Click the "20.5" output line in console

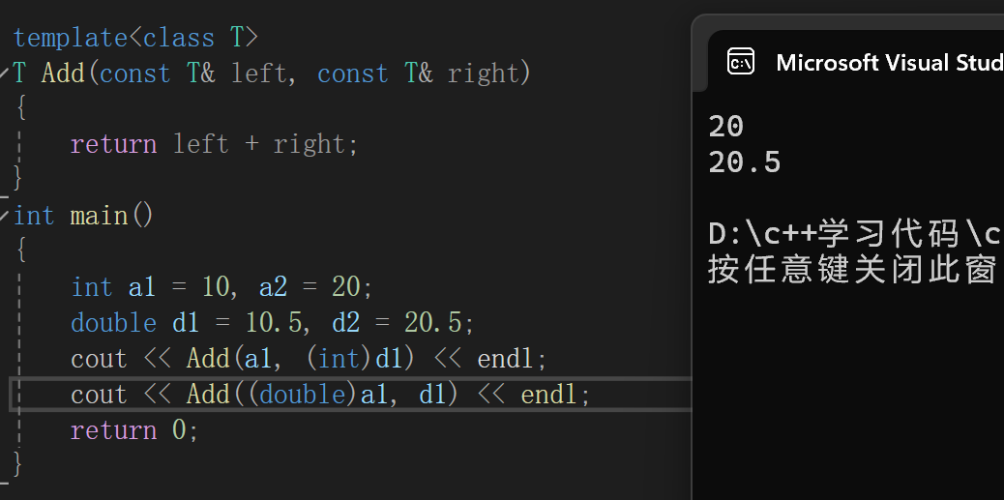[x=745, y=162]
